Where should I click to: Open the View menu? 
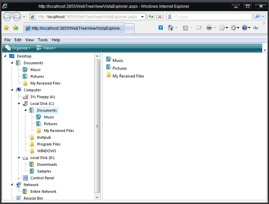(x=29, y=40)
